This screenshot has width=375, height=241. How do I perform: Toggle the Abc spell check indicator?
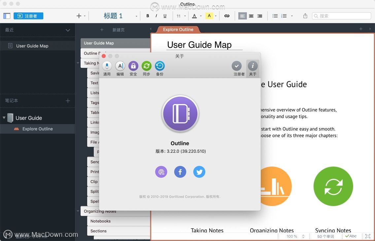[351, 236]
